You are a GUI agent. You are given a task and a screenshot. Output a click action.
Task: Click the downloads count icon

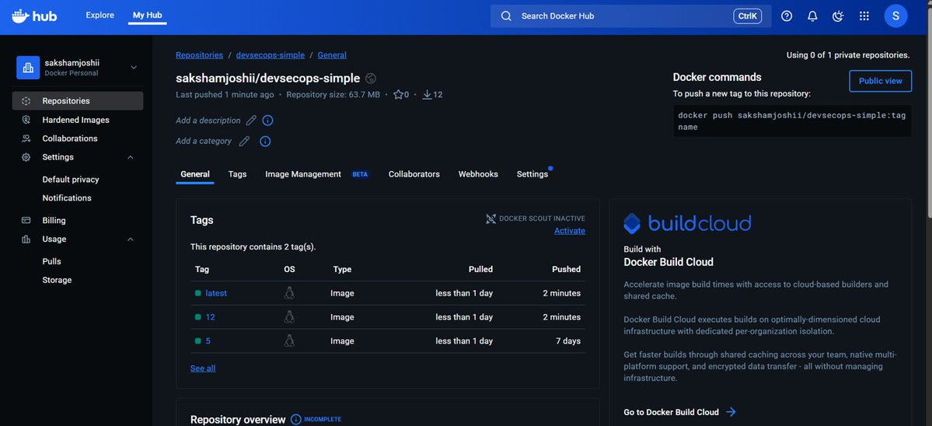427,95
